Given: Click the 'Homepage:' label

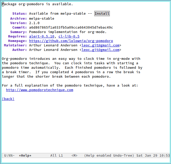Looking at the screenshot, I should pyautogui.click(x=18, y=41).
